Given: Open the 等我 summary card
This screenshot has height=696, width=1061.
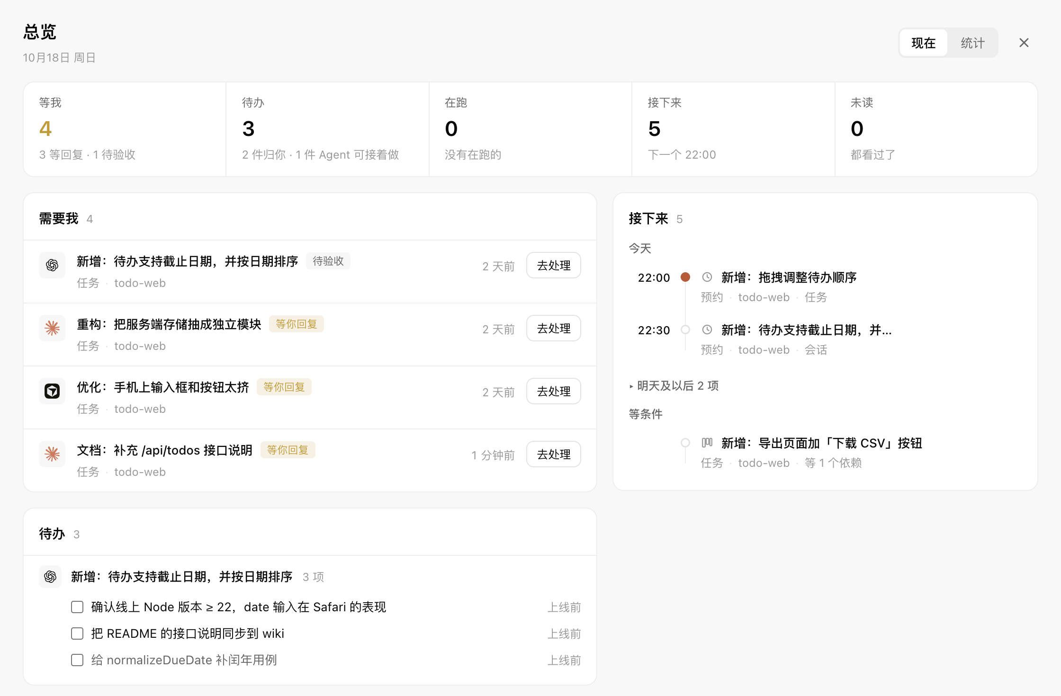Looking at the screenshot, I should (x=125, y=129).
